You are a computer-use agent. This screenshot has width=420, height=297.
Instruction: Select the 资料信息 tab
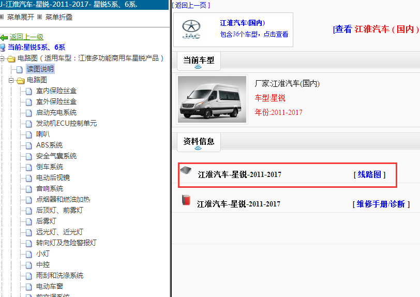pyautogui.click(x=199, y=142)
